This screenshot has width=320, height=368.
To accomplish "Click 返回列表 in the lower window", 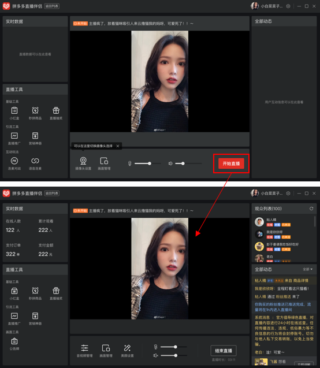I will 52,194.
